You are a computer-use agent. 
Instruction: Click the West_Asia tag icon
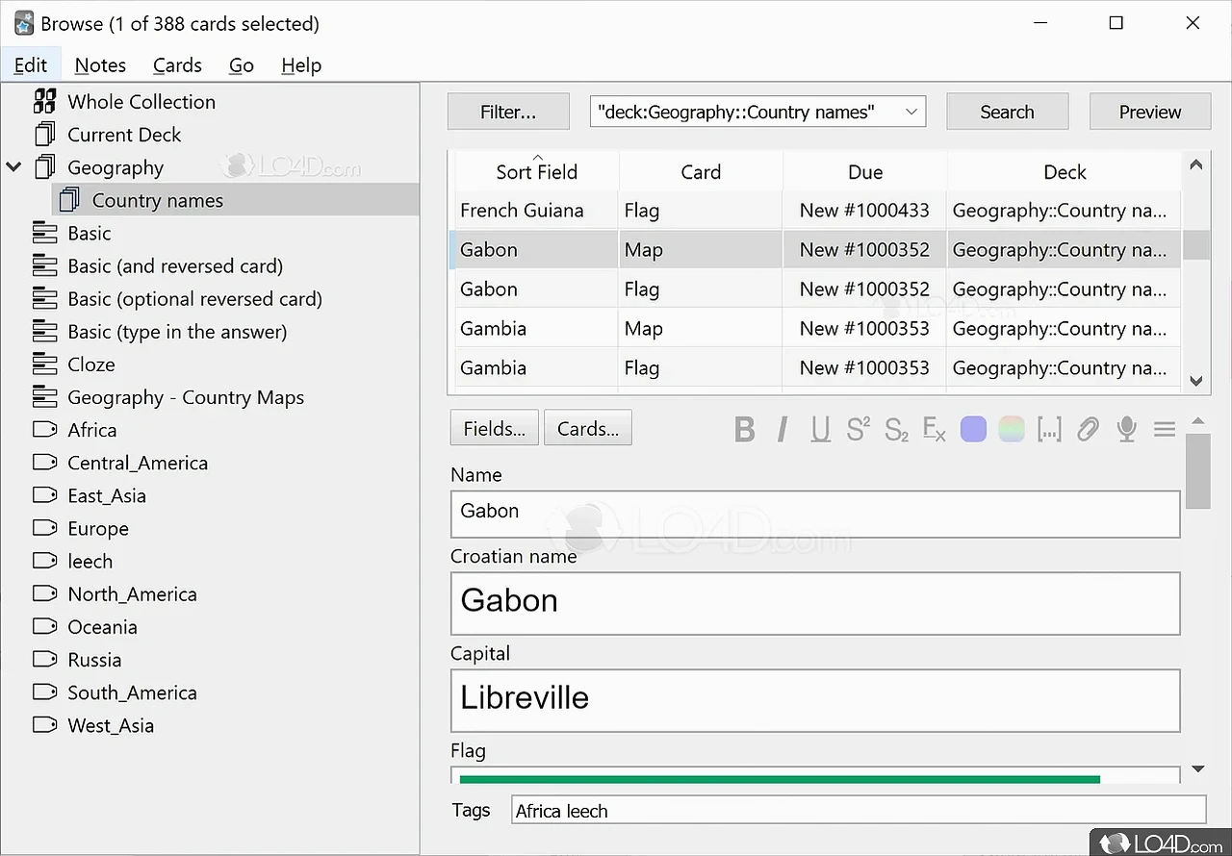(x=44, y=724)
